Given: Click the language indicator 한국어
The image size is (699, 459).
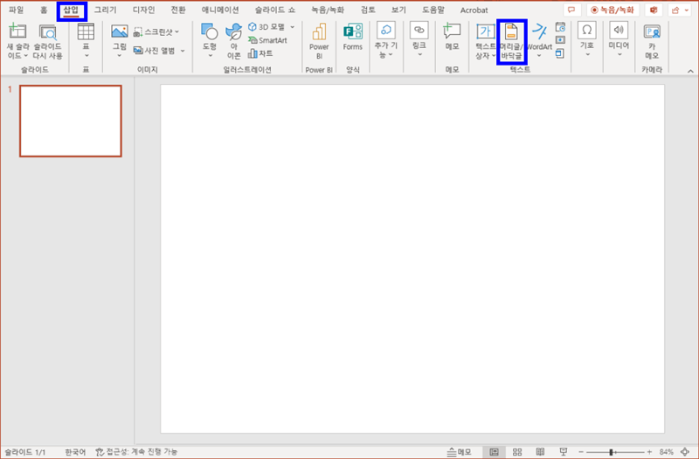Looking at the screenshot, I should (75, 452).
